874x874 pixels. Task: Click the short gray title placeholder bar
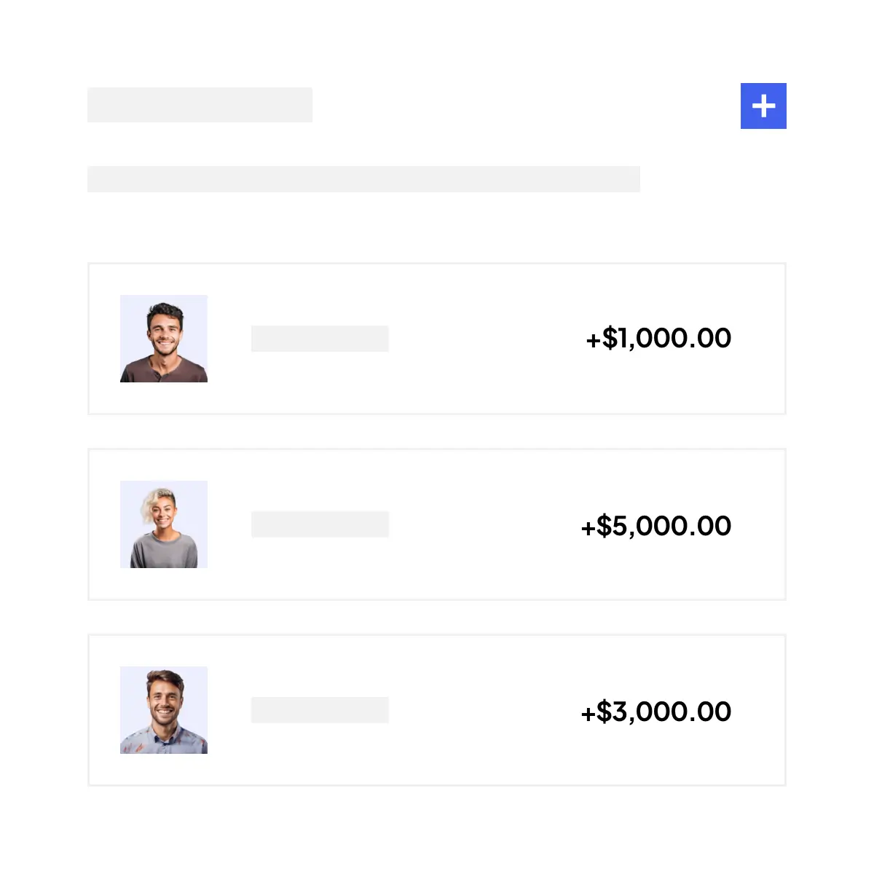click(200, 105)
